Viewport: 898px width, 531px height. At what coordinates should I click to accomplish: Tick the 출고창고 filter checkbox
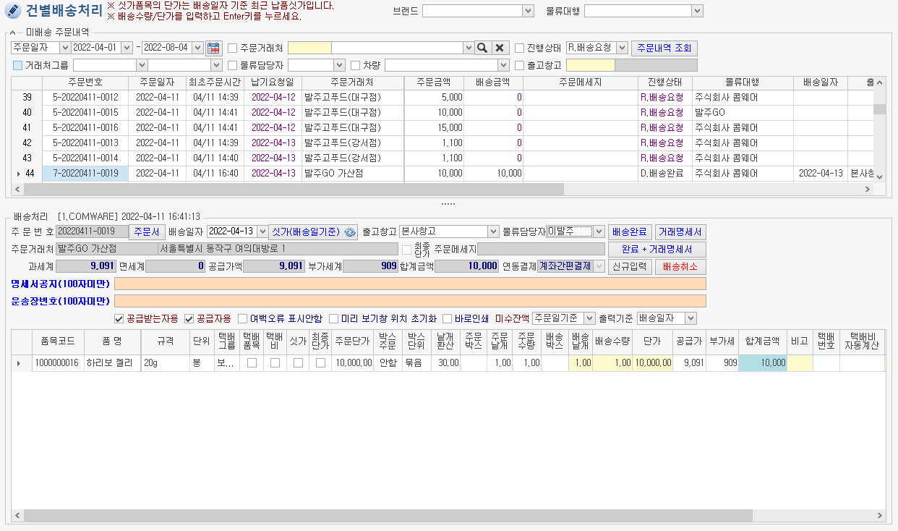click(x=520, y=65)
